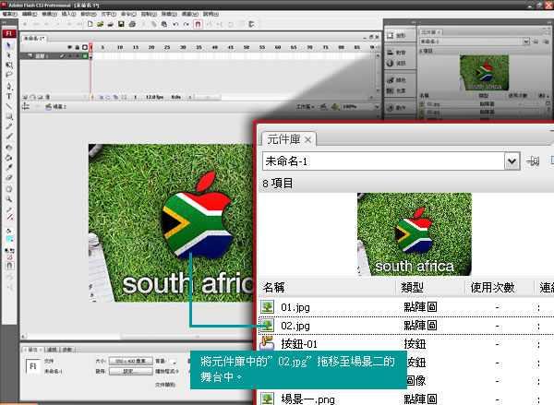
Task: Click the 設定... publish settings button
Action: (x=131, y=371)
